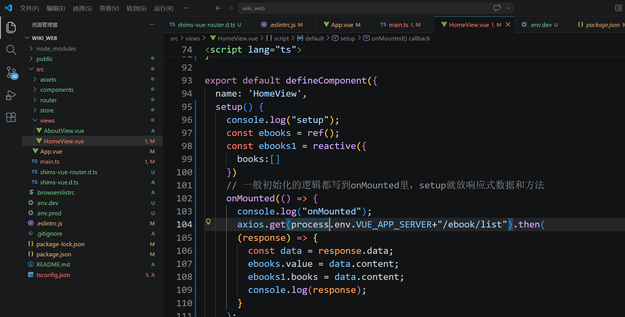Viewport: 625px width, 317px height.
Task: Click breadcrumb 'views' segment
Action: tap(193, 38)
